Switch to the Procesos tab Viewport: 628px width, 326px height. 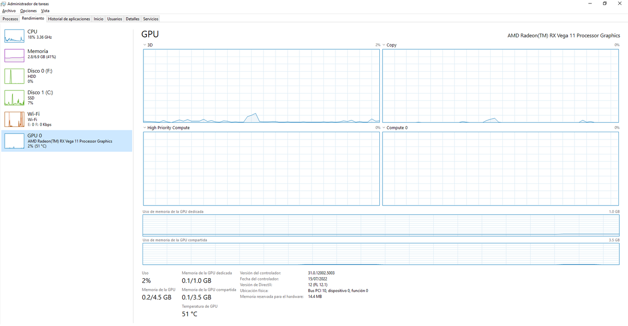(10, 19)
